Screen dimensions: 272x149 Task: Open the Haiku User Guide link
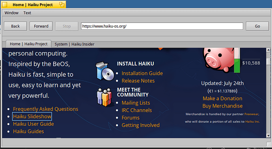[x=34, y=124]
